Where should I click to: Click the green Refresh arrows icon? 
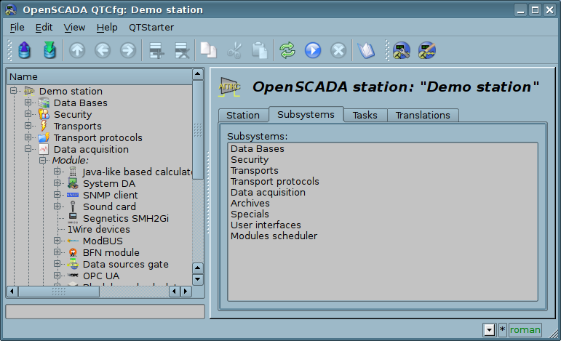287,50
